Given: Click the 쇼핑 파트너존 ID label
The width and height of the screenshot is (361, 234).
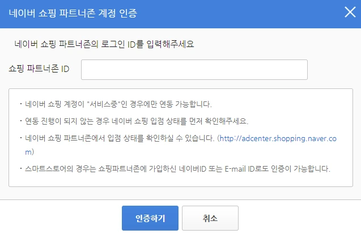Looking at the screenshot, I should (39, 69).
